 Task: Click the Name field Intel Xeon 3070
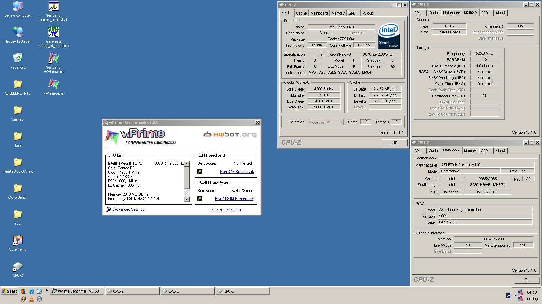(341, 27)
